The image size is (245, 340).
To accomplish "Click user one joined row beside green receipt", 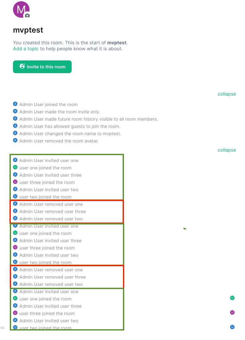I will [x=45, y=299].
